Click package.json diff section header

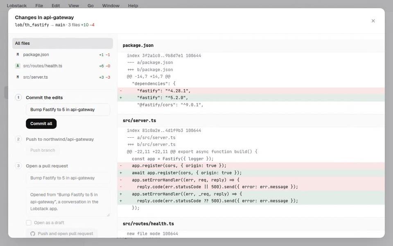tap(251, 46)
